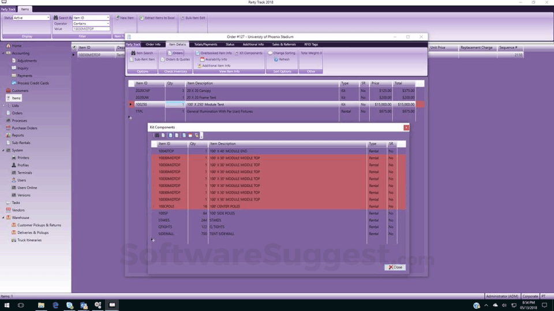Check inventory by Orders
Image resolution: width=554 pixels, height=311 pixels.
tap(175, 53)
